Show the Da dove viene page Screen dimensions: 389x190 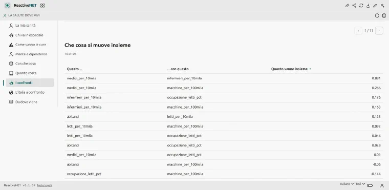coord(30,102)
